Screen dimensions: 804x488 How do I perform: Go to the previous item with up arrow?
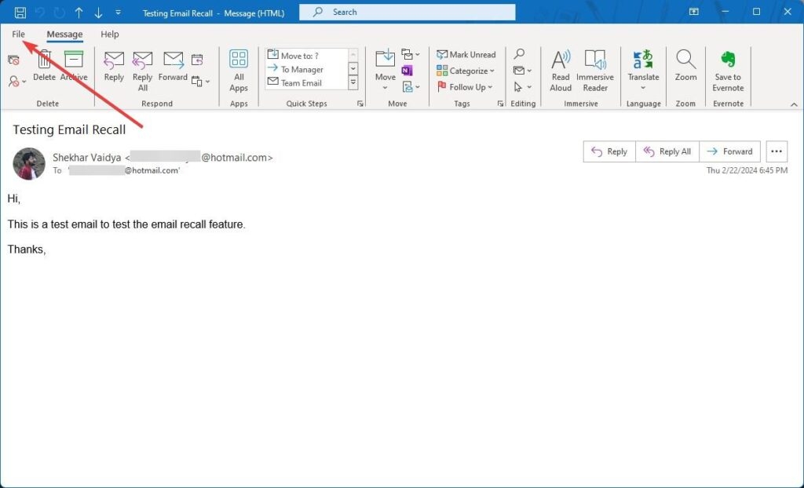click(79, 13)
